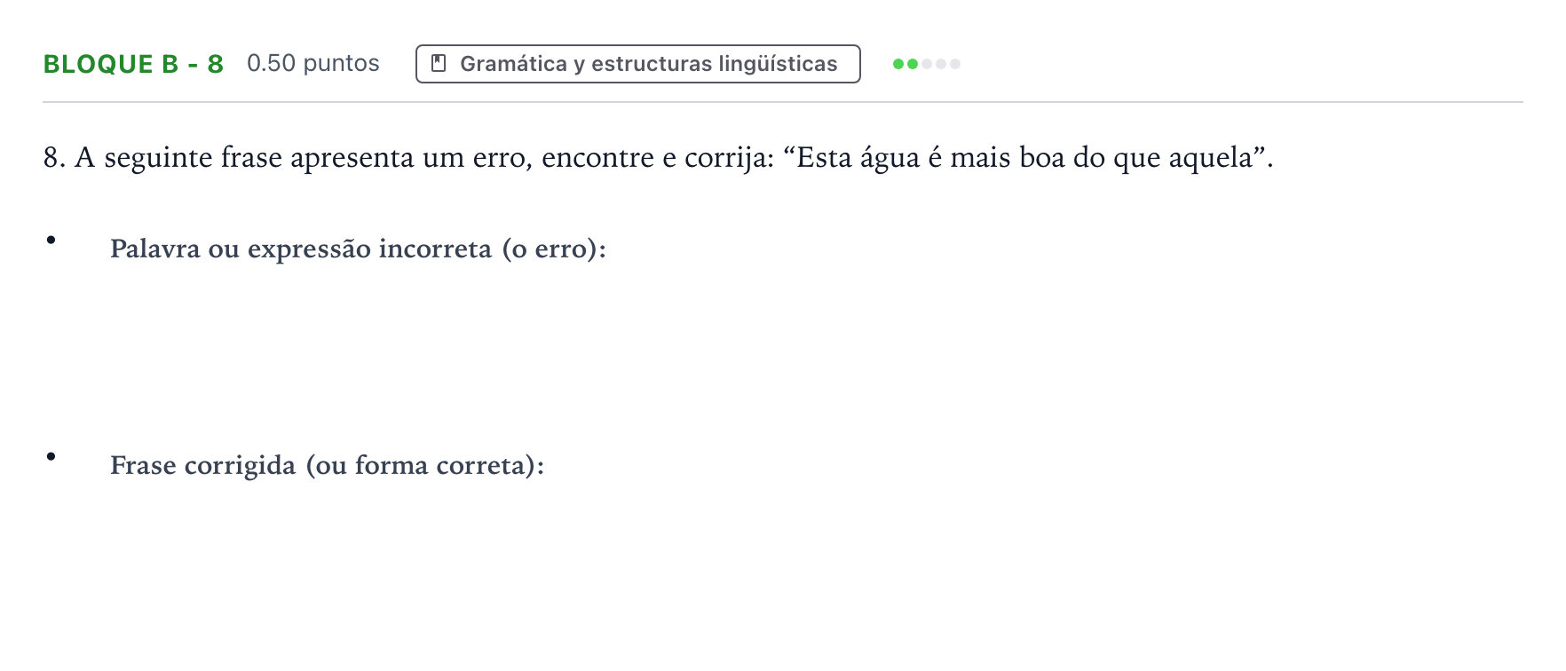Click the word 'encontre' in the question text

597,157
